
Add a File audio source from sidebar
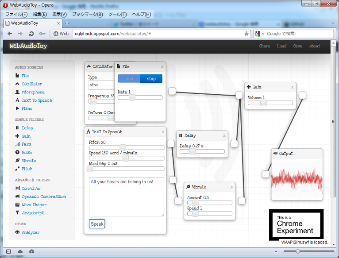pos(25,76)
